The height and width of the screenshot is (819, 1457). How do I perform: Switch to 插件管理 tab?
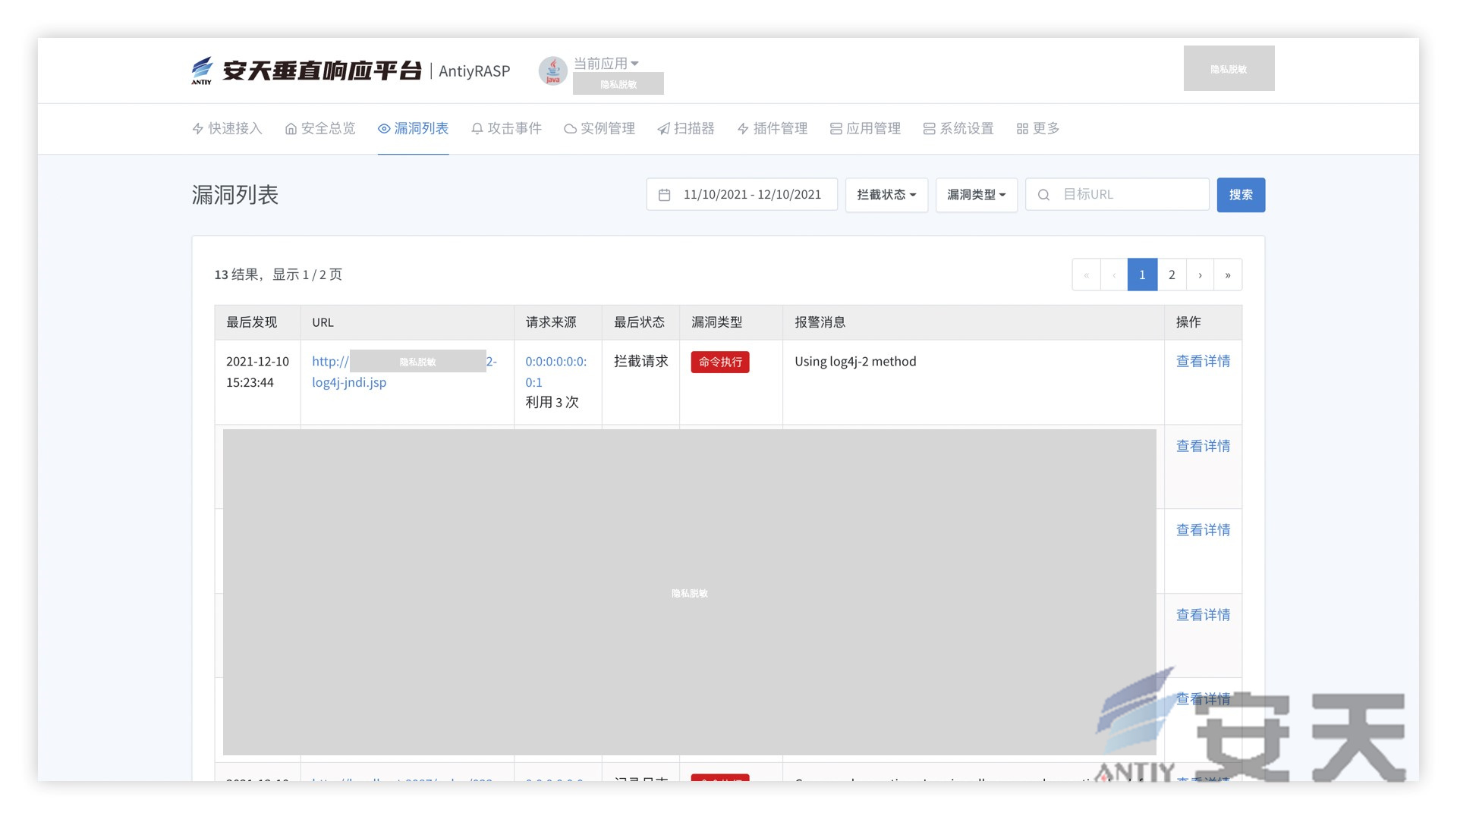[773, 129]
